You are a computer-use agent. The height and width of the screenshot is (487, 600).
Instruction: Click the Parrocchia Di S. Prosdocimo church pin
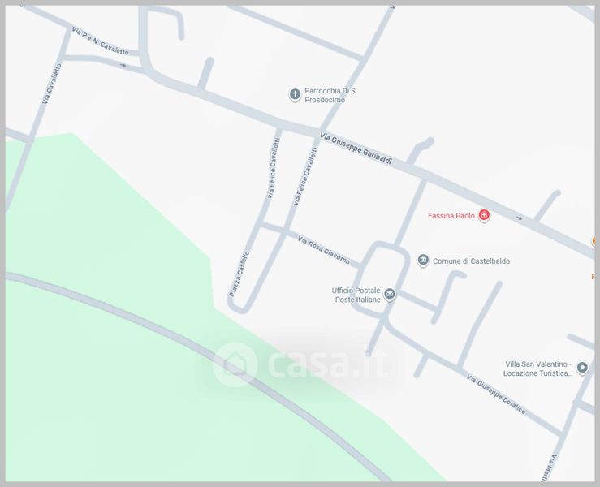point(295,94)
